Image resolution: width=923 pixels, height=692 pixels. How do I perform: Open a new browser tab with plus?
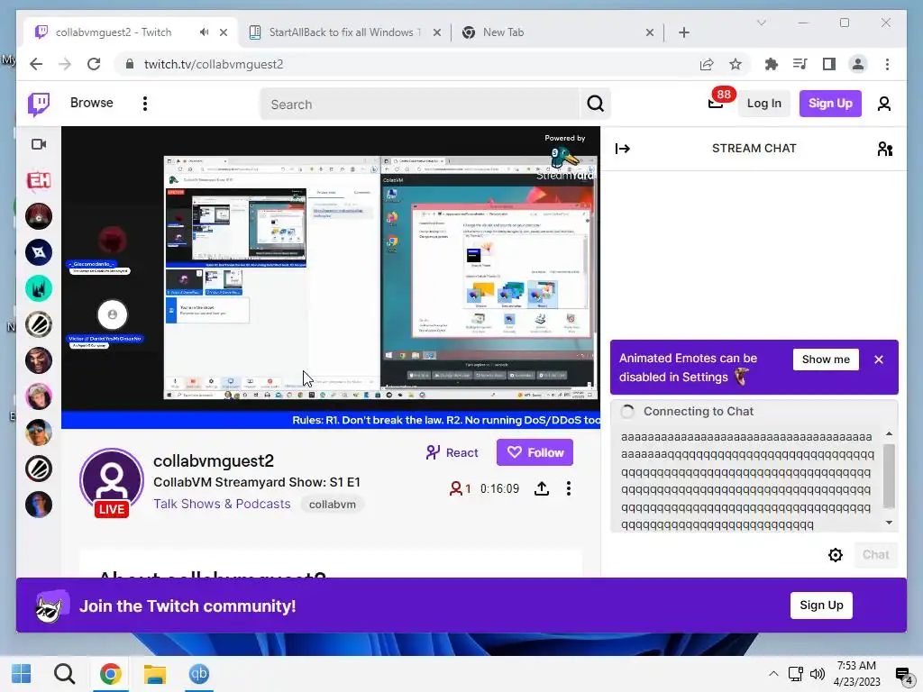(683, 32)
